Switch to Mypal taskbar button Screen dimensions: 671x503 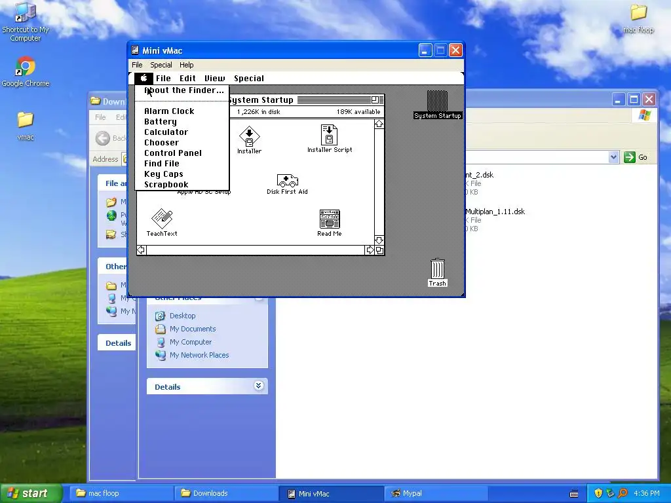pyautogui.click(x=436, y=494)
